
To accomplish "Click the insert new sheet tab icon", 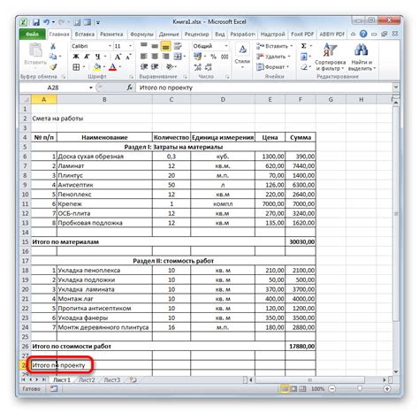I will (133, 380).
